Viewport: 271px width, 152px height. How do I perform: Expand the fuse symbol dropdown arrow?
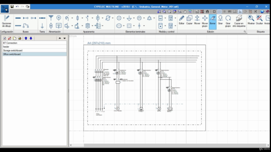pos(82,18)
